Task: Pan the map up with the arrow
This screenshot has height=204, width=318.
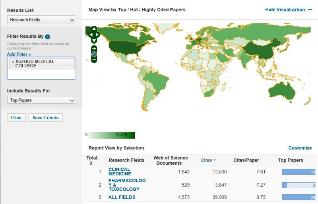Action: click(94, 29)
